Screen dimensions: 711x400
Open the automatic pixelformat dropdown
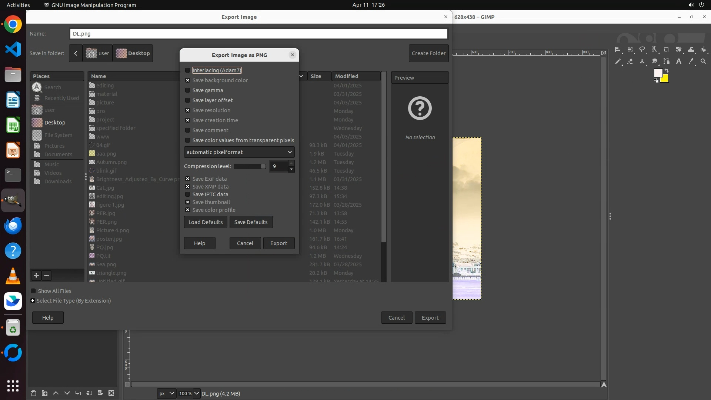(239, 152)
